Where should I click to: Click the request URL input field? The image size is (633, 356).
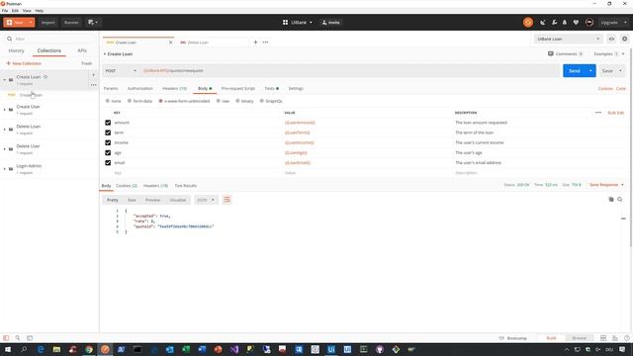click(350, 70)
